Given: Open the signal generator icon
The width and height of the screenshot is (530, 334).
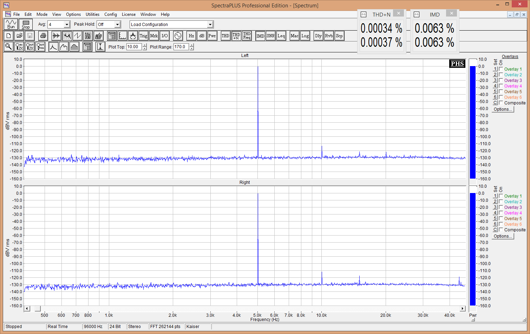Looking at the screenshot, I should [x=178, y=36].
